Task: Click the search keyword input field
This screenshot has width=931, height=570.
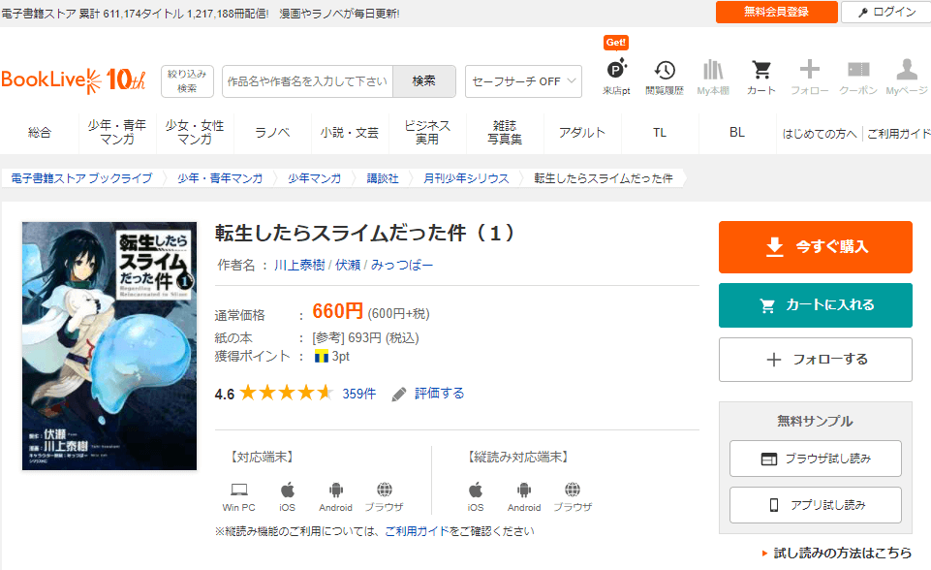Action: coord(307,81)
